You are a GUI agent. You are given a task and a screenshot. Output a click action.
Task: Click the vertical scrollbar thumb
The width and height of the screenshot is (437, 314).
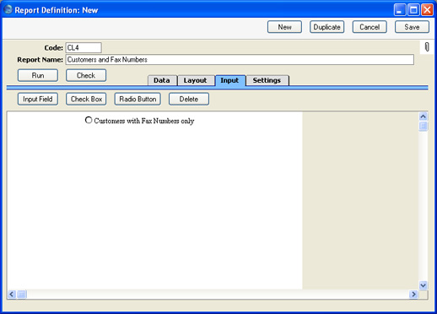(x=424, y=126)
